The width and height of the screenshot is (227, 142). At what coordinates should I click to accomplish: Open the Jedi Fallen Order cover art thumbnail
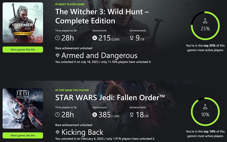point(23,108)
